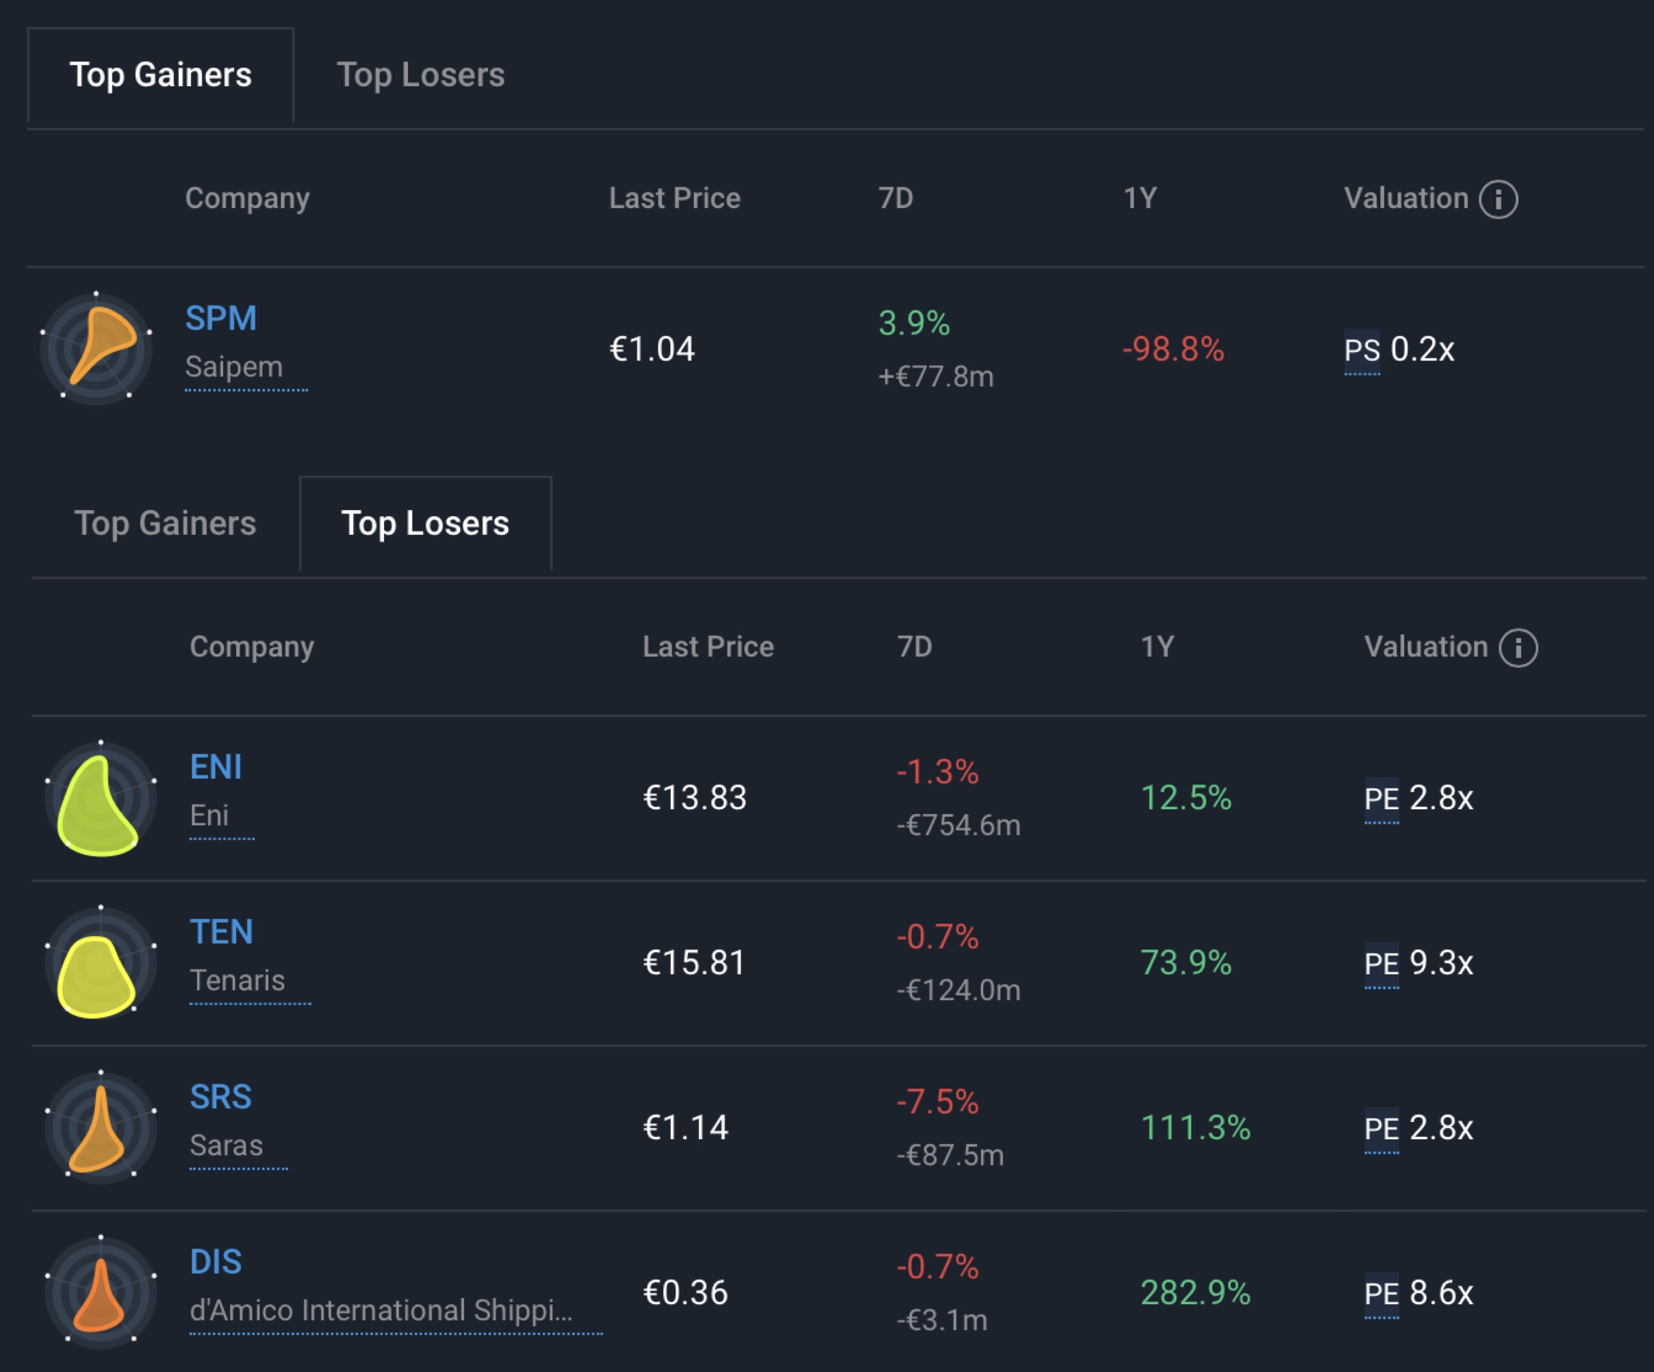The height and width of the screenshot is (1372, 1654).
Task: Open the Tenaris snowflake chart icon
Action: pos(101,963)
